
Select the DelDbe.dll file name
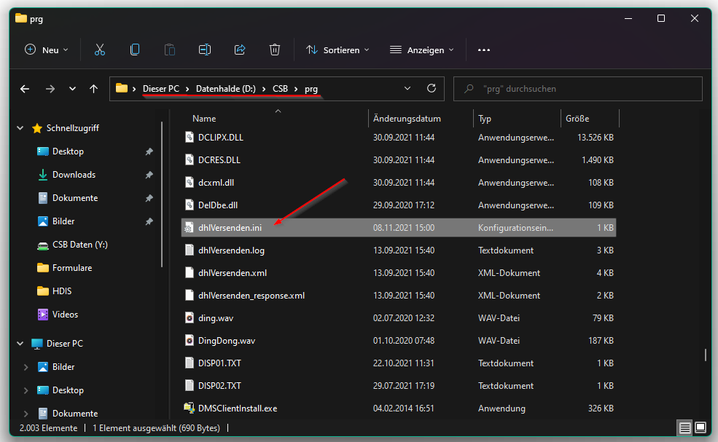coord(218,205)
